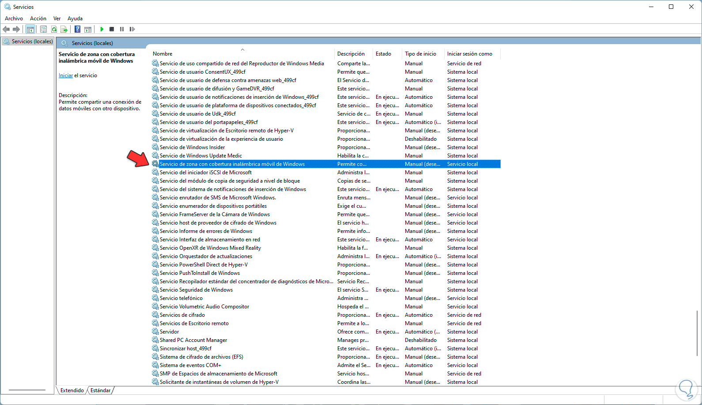Open the Ver menu
Viewport: 702px width, 405px height.
pyautogui.click(x=57, y=19)
